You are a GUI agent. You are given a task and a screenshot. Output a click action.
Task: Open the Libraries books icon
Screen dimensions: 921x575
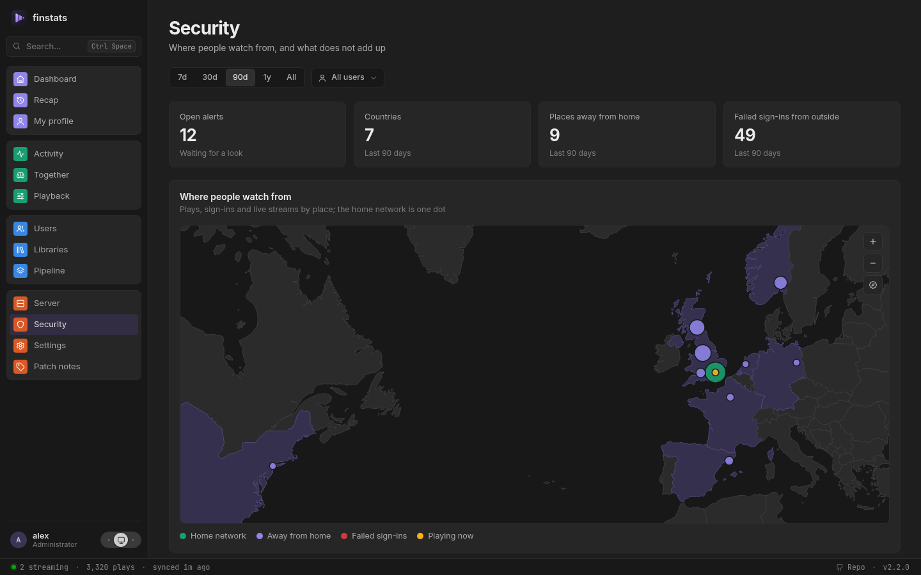20,250
